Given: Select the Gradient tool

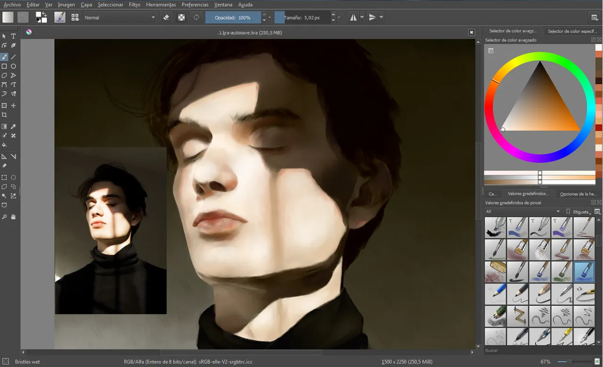Looking at the screenshot, I should (x=4, y=127).
